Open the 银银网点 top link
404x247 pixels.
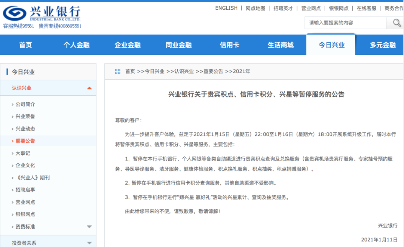(x=339, y=8)
